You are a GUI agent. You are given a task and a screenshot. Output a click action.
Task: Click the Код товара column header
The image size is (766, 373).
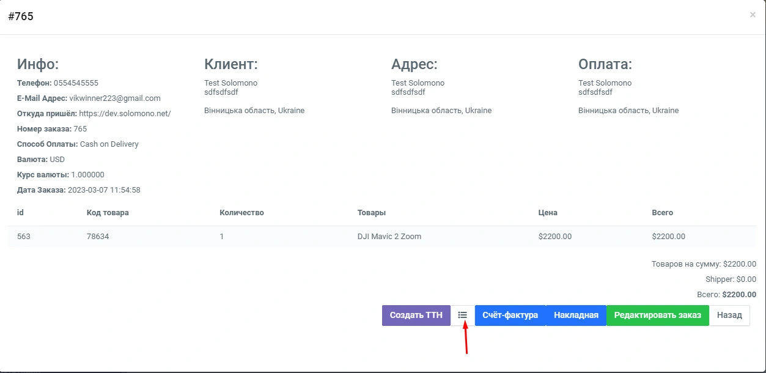click(x=108, y=213)
